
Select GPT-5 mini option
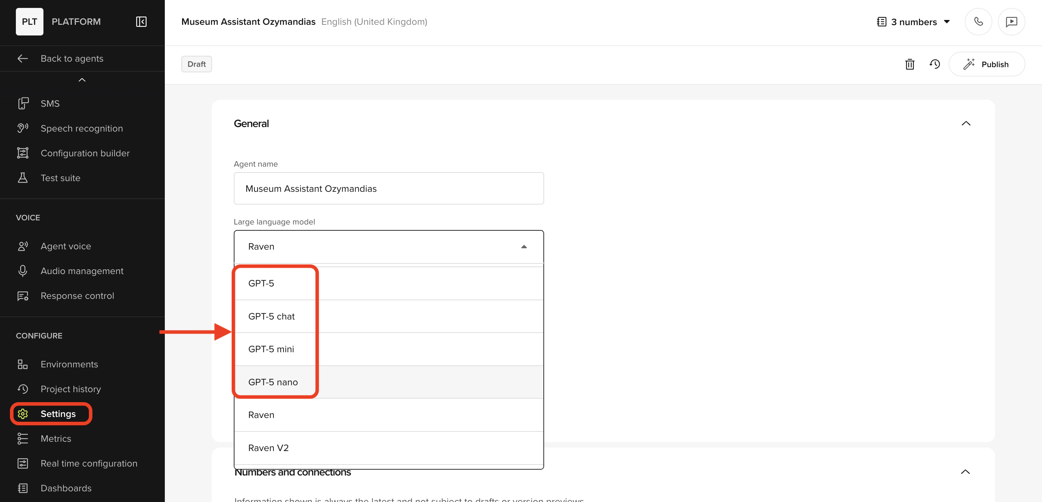(271, 349)
